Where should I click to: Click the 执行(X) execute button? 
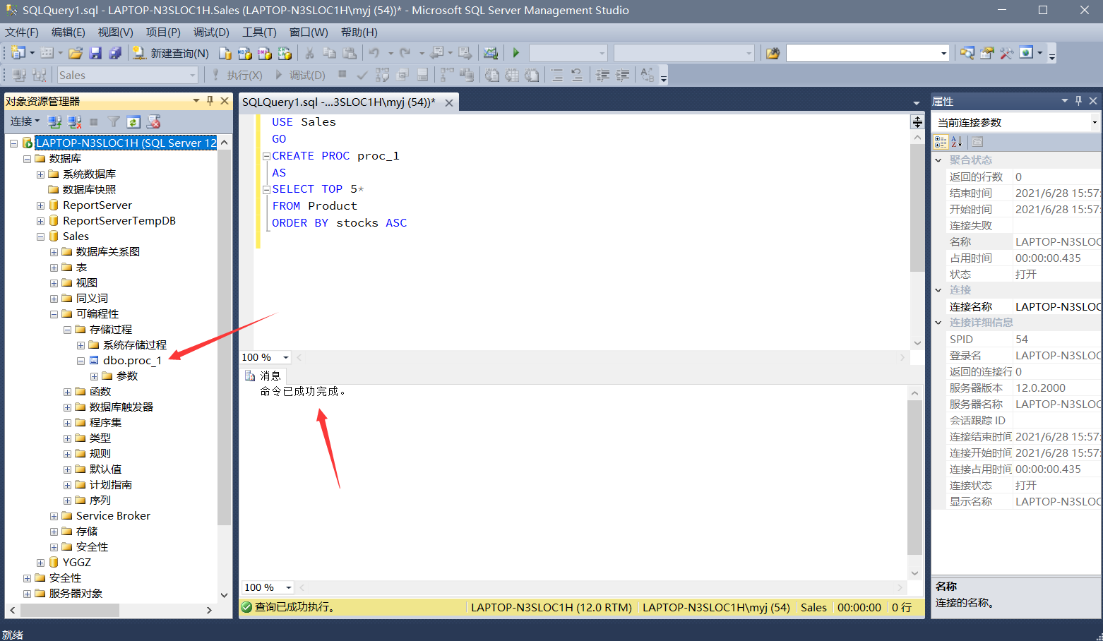pos(237,76)
